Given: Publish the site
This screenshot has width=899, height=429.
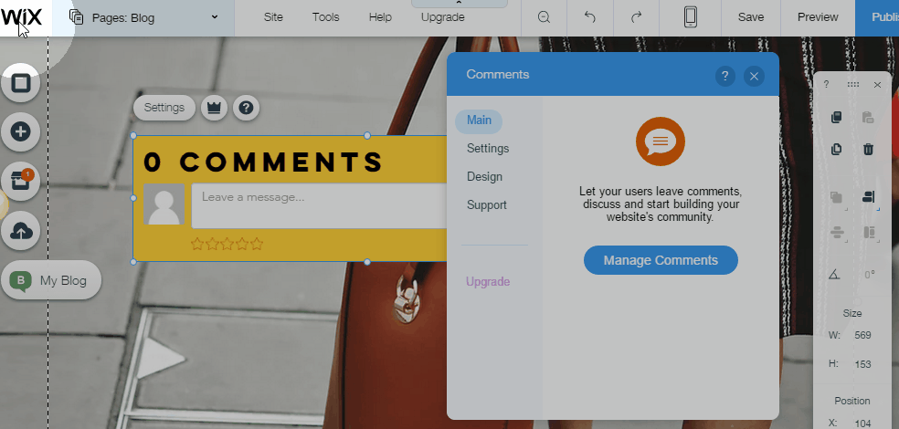Looking at the screenshot, I should [877, 17].
